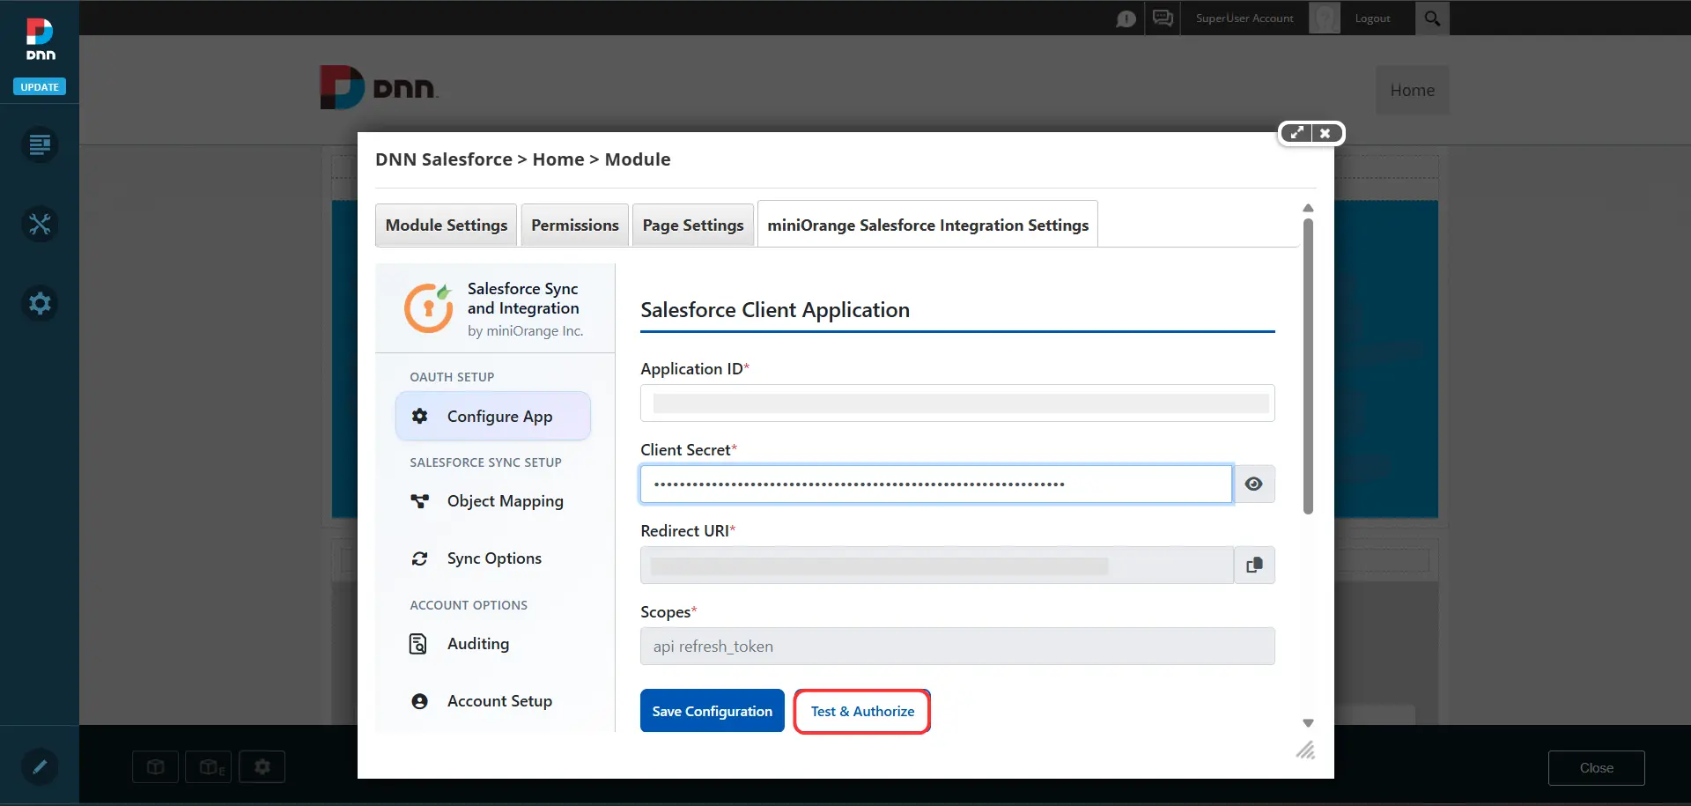The width and height of the screenshot is (1691, 806).
Task: Click the Redirect URI field
Action: 936,565
